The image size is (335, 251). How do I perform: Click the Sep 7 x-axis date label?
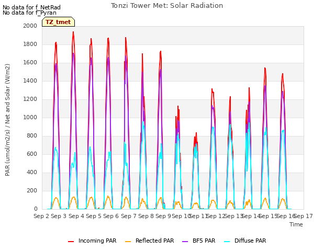pos(129,216)
